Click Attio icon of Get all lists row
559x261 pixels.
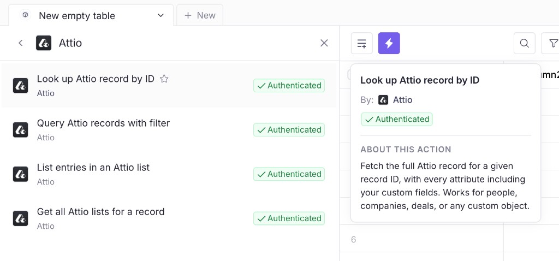(20, 218)
